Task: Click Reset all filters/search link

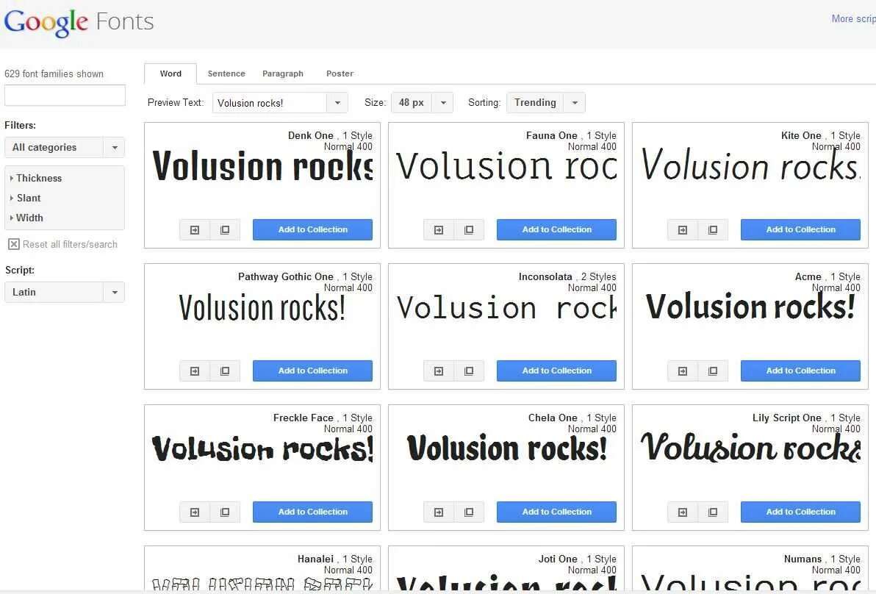Action: (70, 244)
